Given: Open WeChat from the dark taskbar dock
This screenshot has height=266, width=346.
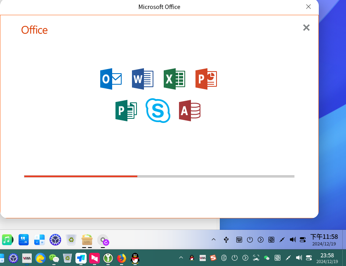Looking at the screenshot, I should point(54,258).
